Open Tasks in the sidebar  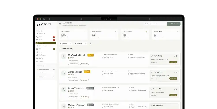click(x=40, y=49)
